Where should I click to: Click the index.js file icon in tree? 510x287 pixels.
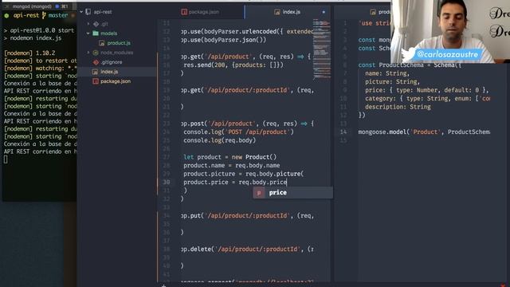pos(95,72)
